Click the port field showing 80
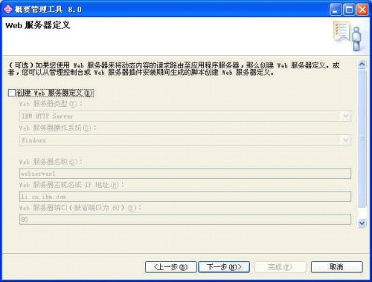Viewport: 372px width, 282px height. click(185, 220)
